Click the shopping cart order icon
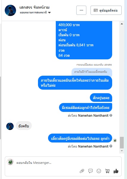Image resolution: width=127 pixels, height=179 pixels. pos(107,171)
